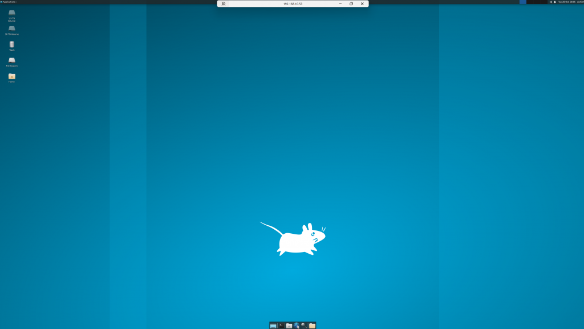Screen dimensions: 584x329
Task: Click the 192.168.10.53 connection bar title
Action: pyautogui.click(x=293, y=3)
